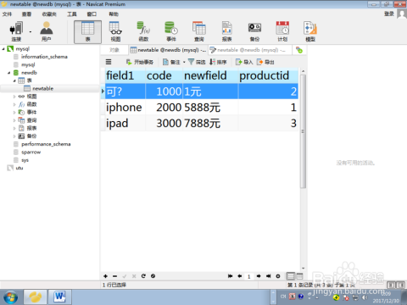The width and height of the screenshot is (407, 305).
Task: Click the Sort button
Action: [218, 62]
